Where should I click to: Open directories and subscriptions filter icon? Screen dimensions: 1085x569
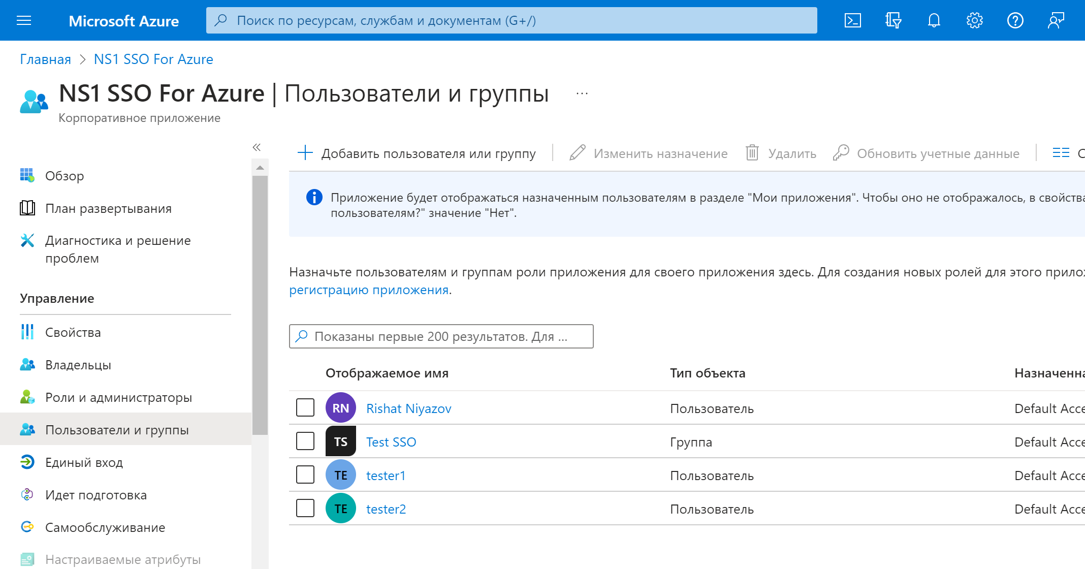893,20
